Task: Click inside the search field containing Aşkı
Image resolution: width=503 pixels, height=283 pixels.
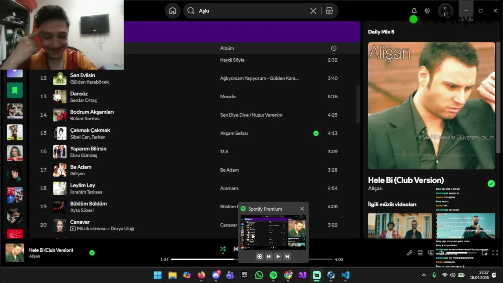Action: (251, 11)
